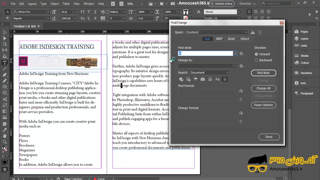This screenshot has width=320, height=180.
Task: Select Backward direction radio button
Action: (256, 60)
